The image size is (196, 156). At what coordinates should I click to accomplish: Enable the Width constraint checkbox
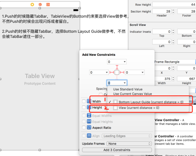[84, 101]
